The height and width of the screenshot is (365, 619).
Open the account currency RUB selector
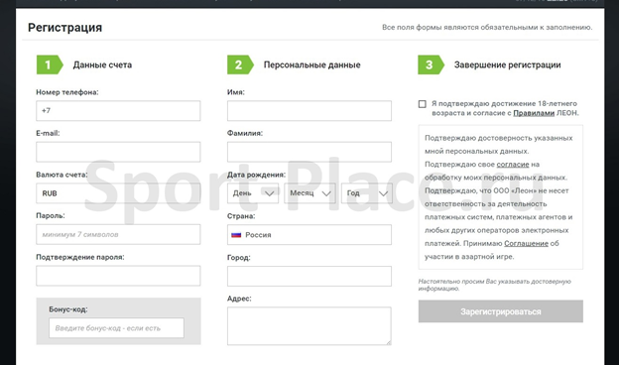pos(118,193)
